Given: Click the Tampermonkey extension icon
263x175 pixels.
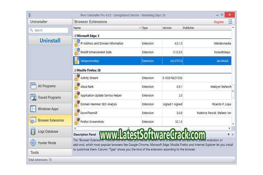Looking at the screenshot, I should click(77, 61).
